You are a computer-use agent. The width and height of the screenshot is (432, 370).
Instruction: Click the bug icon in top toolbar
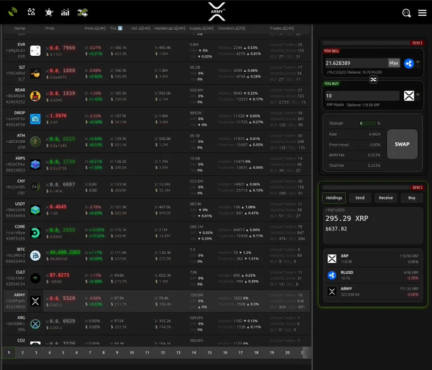[49, 13]
